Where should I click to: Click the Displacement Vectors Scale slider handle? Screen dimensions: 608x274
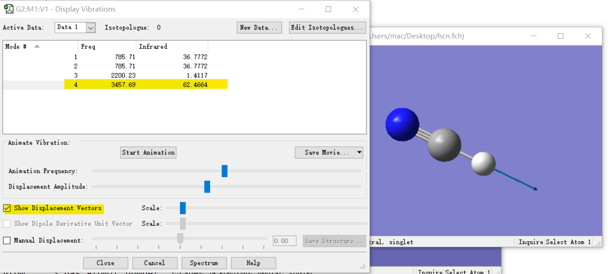pos(183,208)
